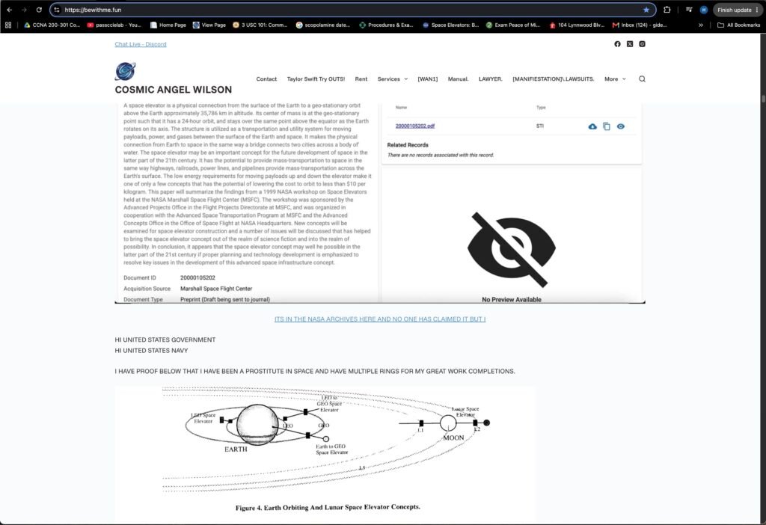Open the 104 Lynnwood Blv... bookmark
This screenshot has width=766, height=525.
pyautogui.click(x=577, y=25)
